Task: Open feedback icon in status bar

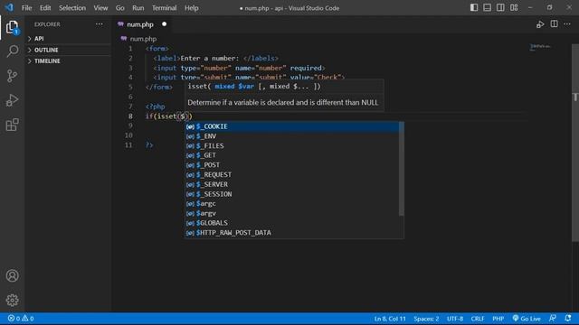Action: (x=553, y=318)
